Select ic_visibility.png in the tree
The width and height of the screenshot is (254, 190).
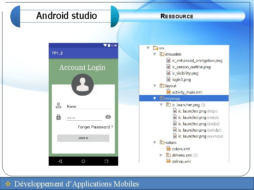coord(185,73)
